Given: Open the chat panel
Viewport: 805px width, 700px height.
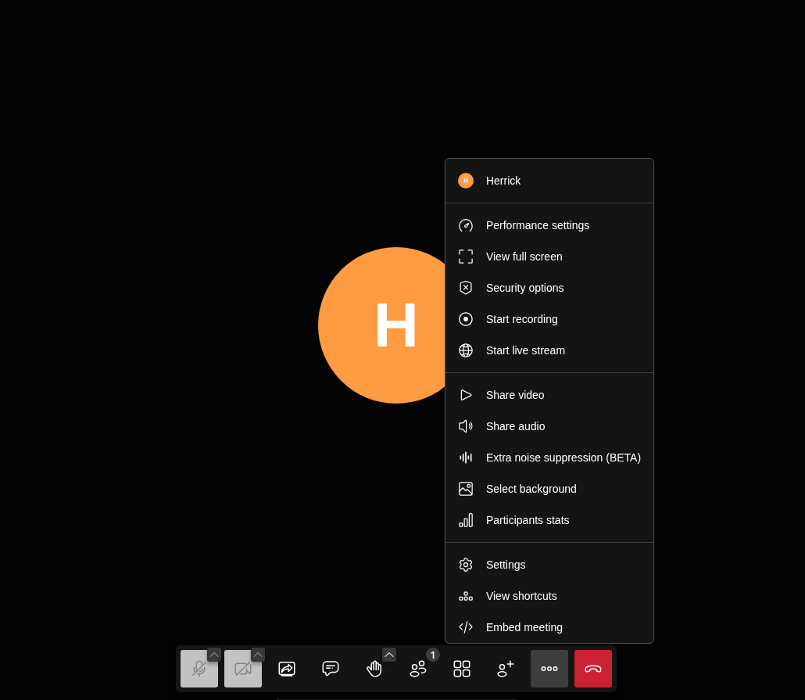Looking at the screenshot, I should pos(331,669).
